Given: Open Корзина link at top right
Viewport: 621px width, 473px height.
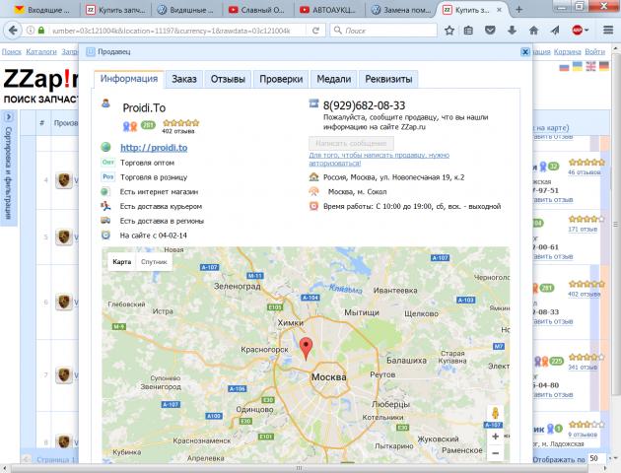Looking at the screenshot, I should click(567, 52).
